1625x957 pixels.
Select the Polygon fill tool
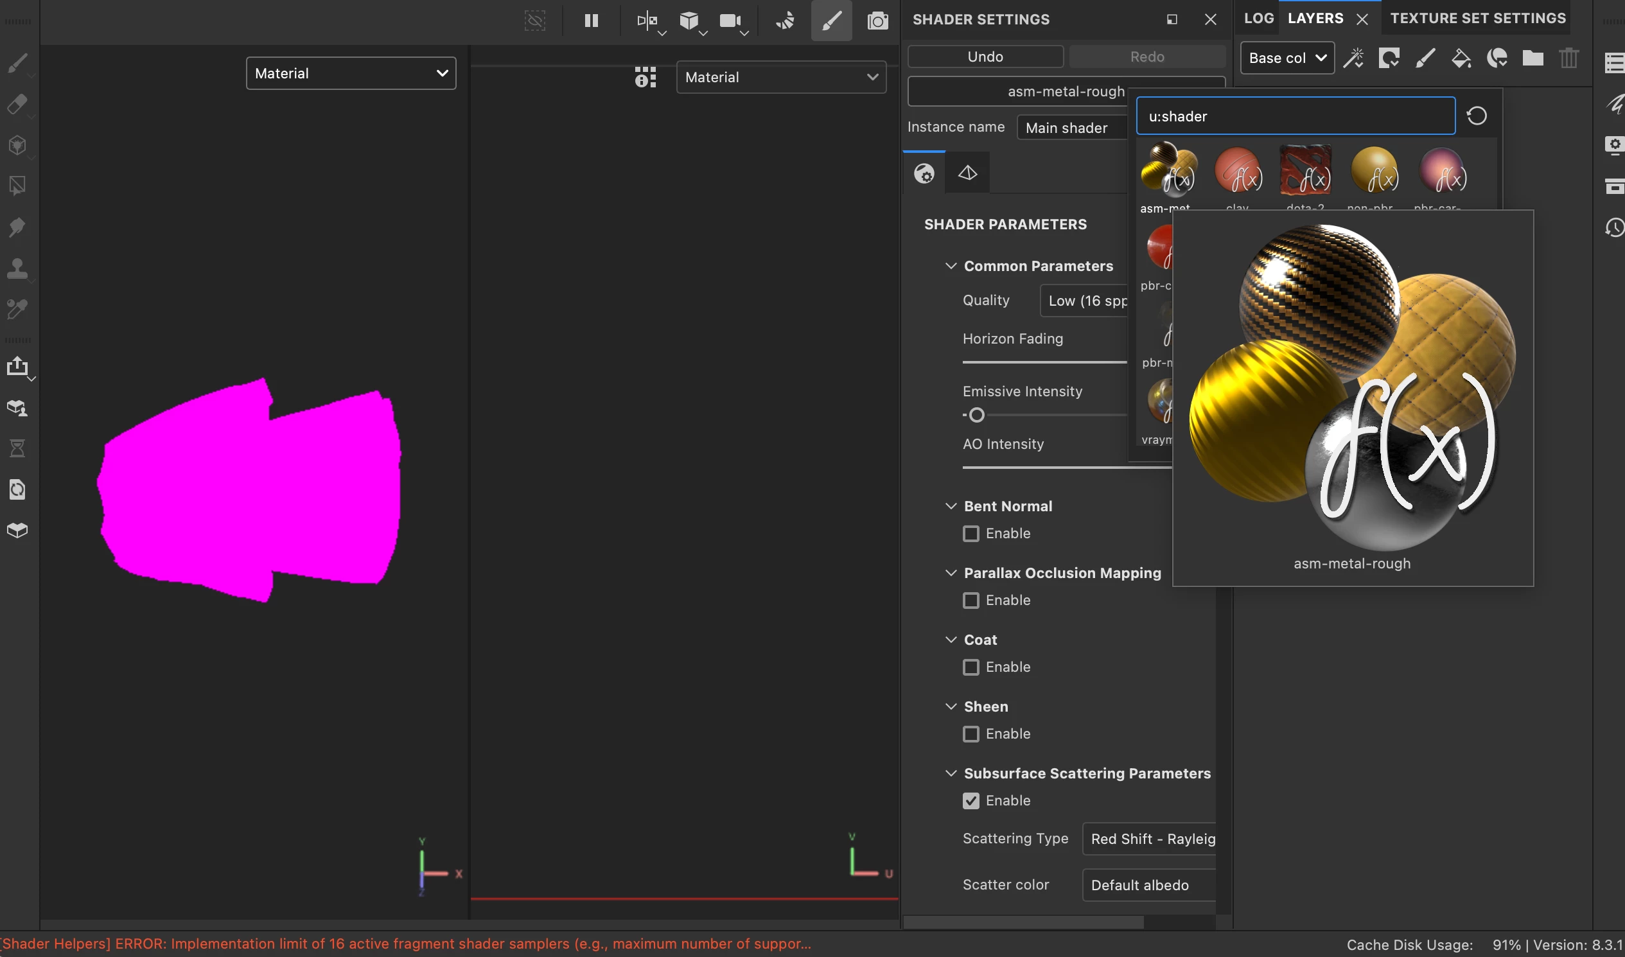pyautogui.click(x=17, y=186)
